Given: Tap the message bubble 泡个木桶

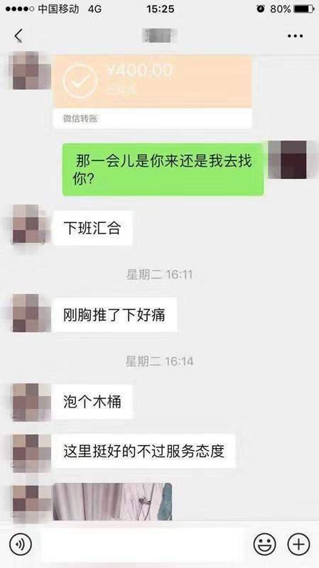Looking at the screenshot, I should click(92, 402).
